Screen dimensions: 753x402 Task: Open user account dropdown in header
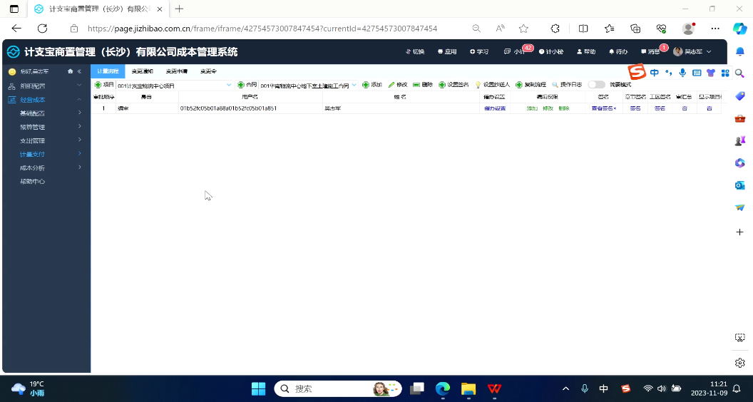tap(692, 51)
